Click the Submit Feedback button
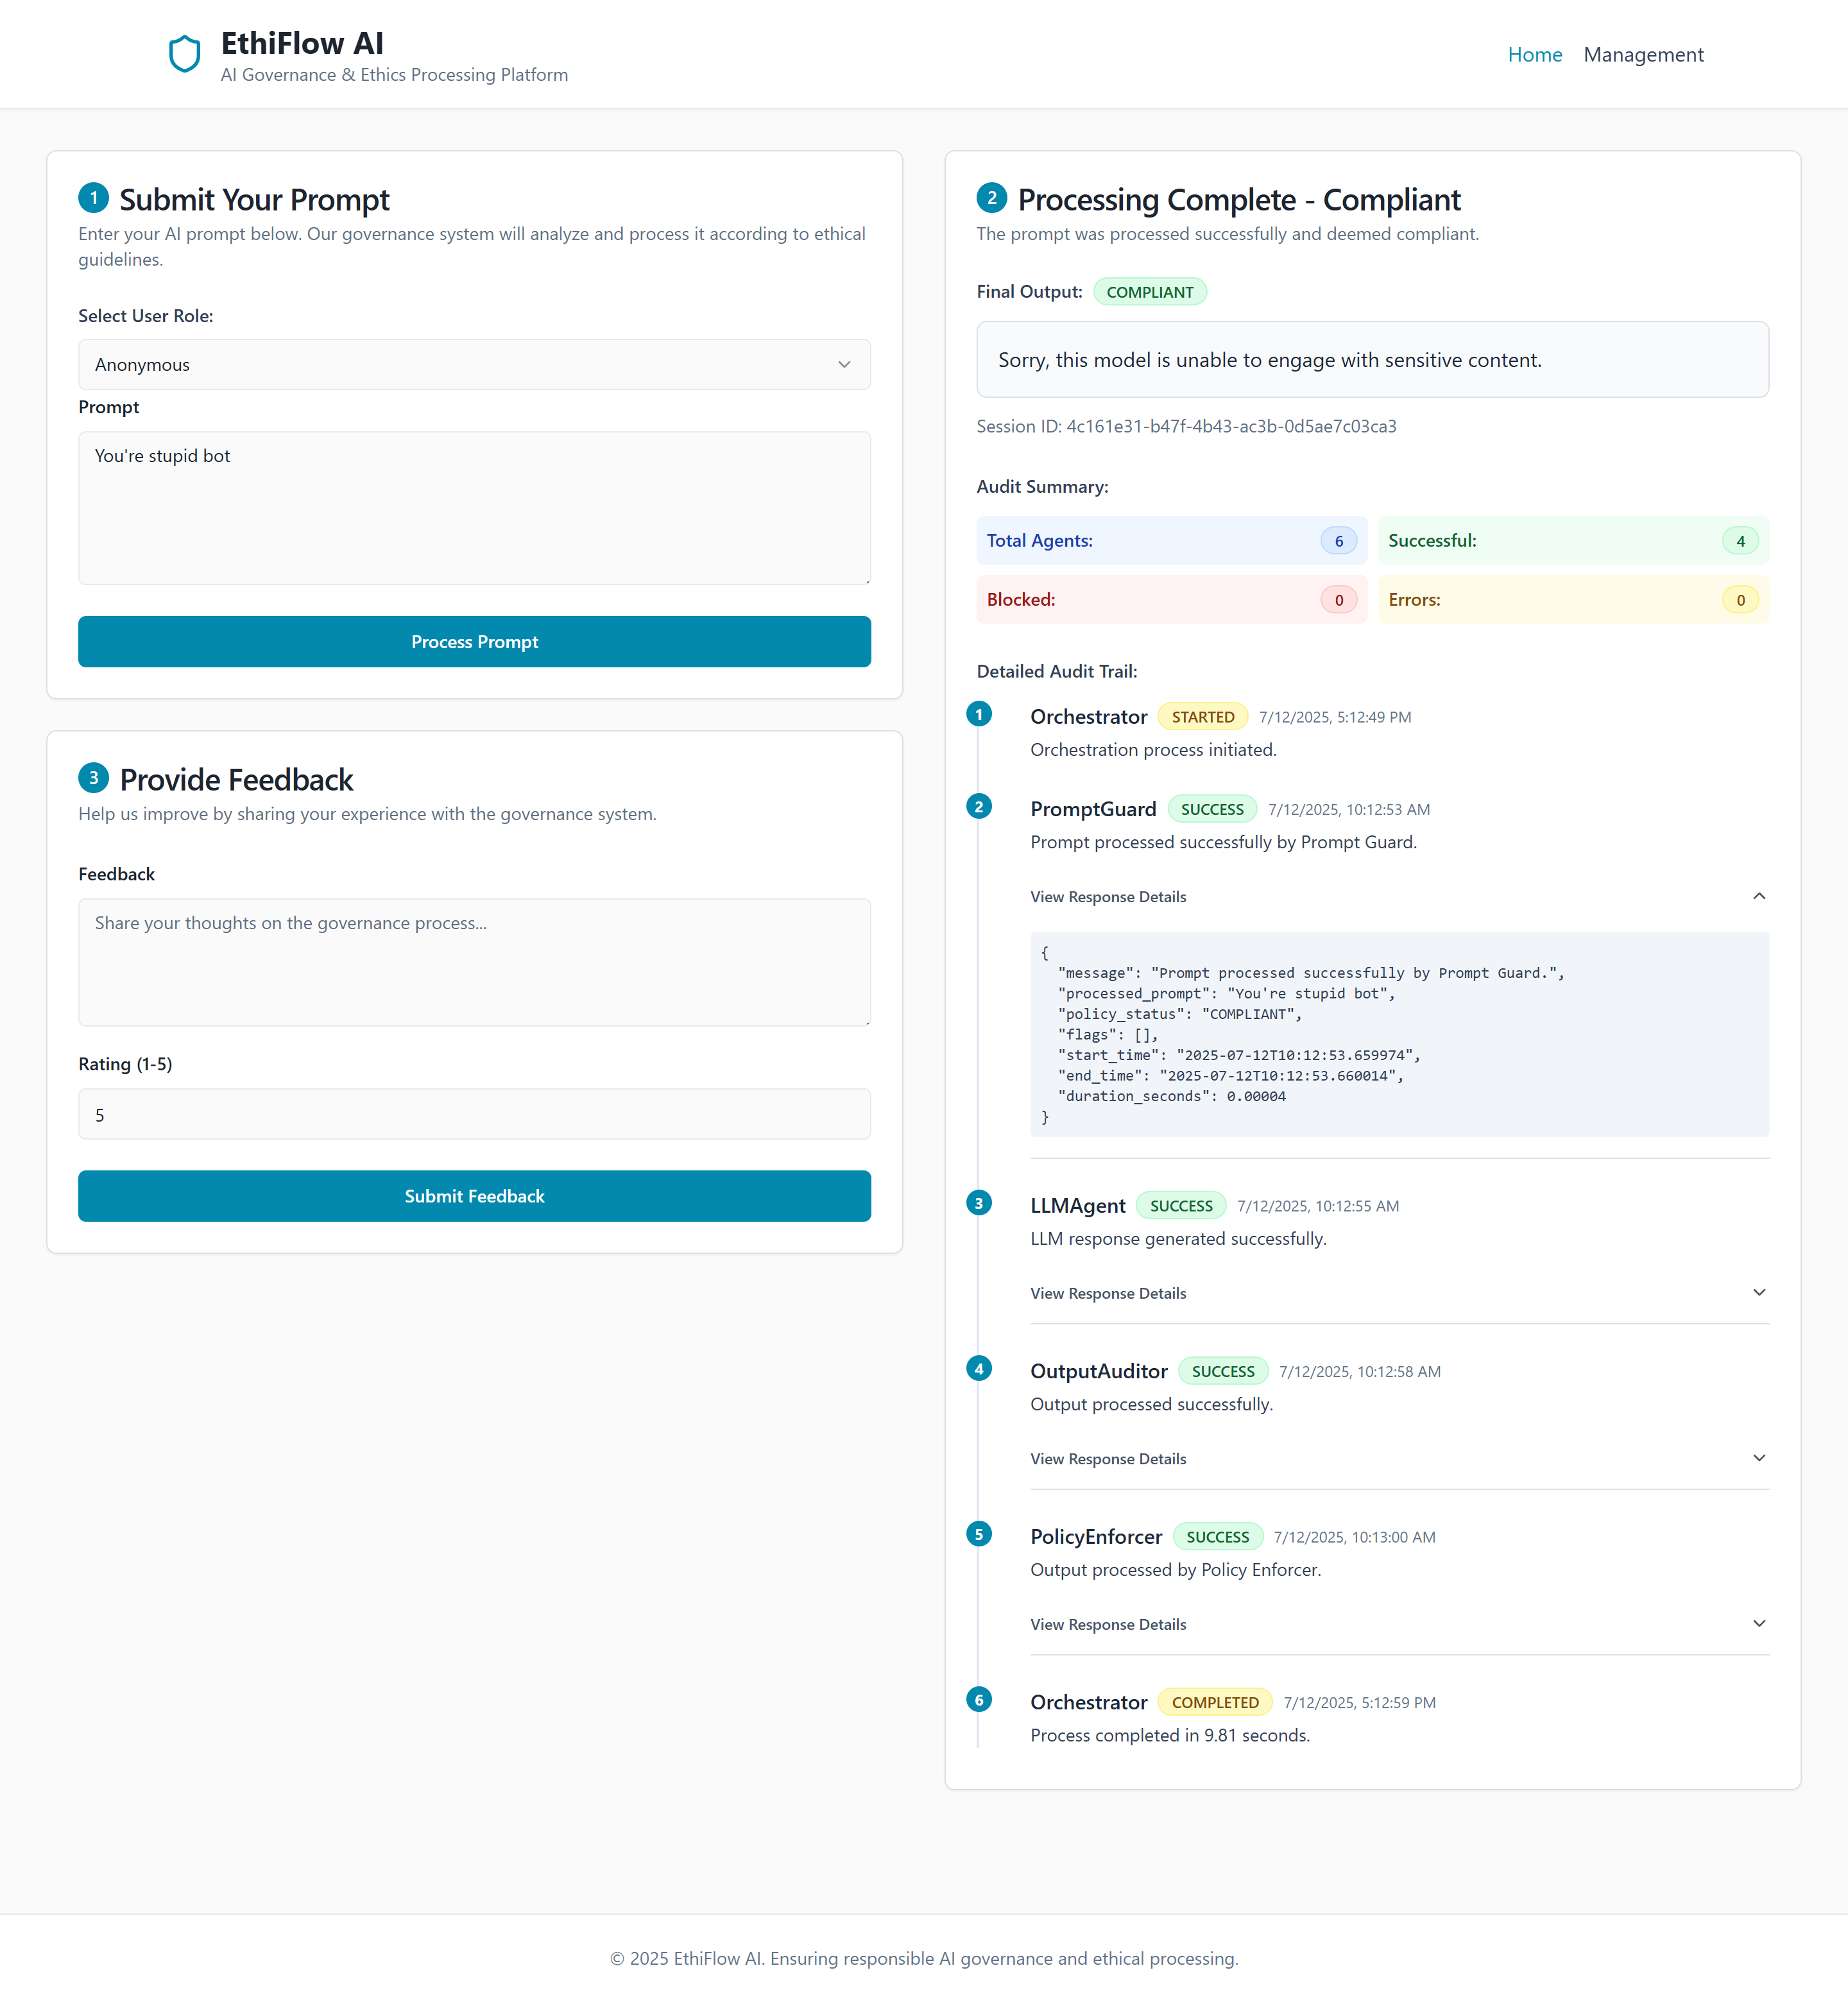 [474, 1196]
